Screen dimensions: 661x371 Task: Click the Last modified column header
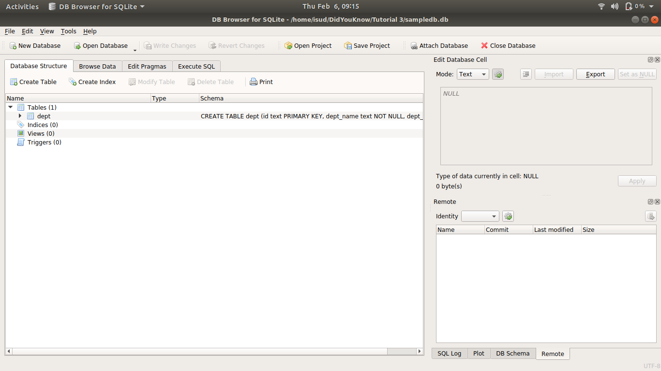coord(557,230)
